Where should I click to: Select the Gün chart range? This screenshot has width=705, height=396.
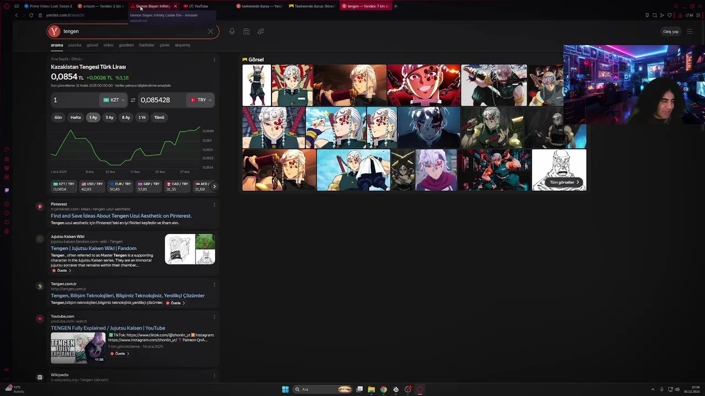pos(58,117)
